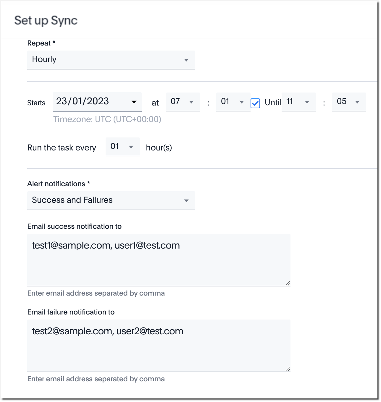Click the Timezone UTC hint text
Screen dimensions: 381x402
point(107,119)
